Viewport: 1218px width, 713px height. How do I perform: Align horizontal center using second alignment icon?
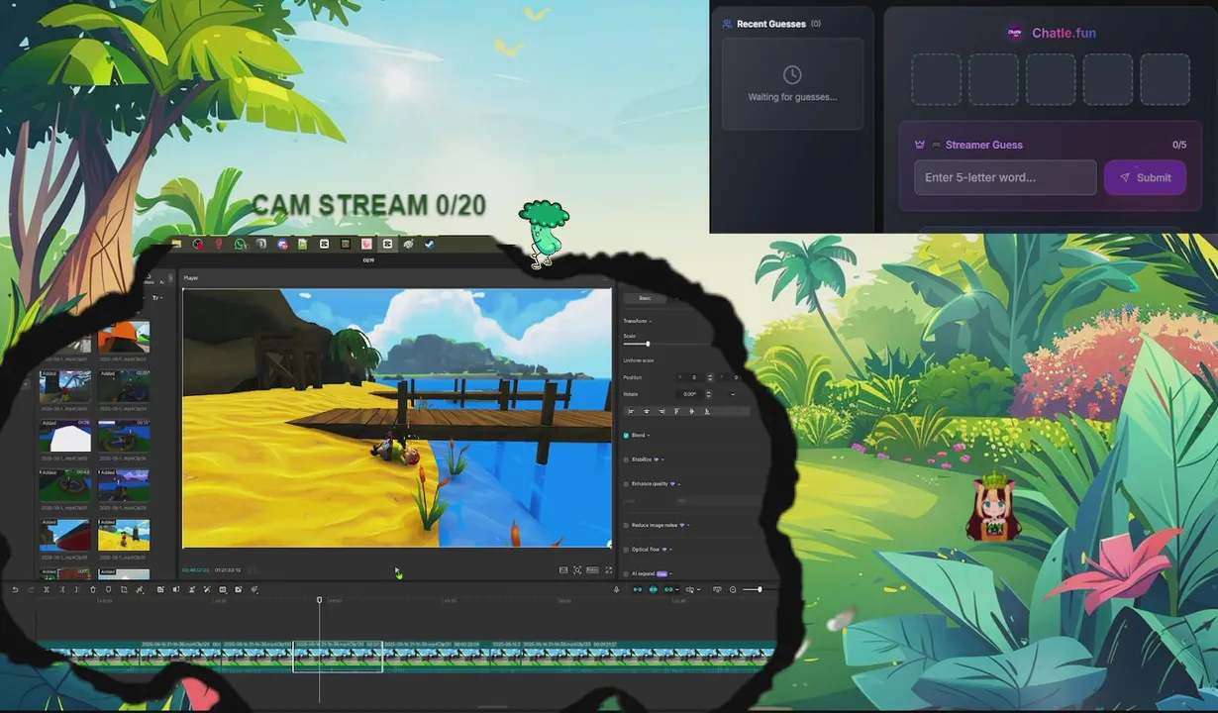(647, 411)
